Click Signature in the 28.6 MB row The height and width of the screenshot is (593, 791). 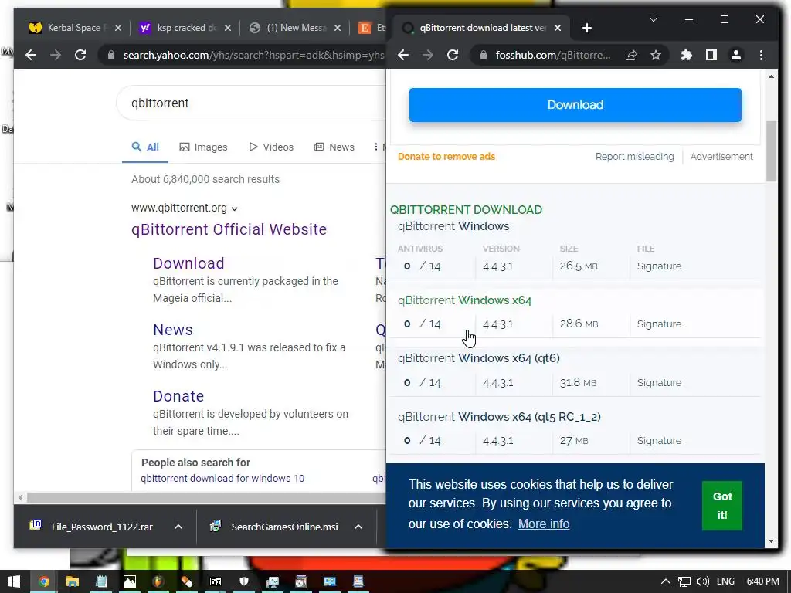click(x=659, y=324)
